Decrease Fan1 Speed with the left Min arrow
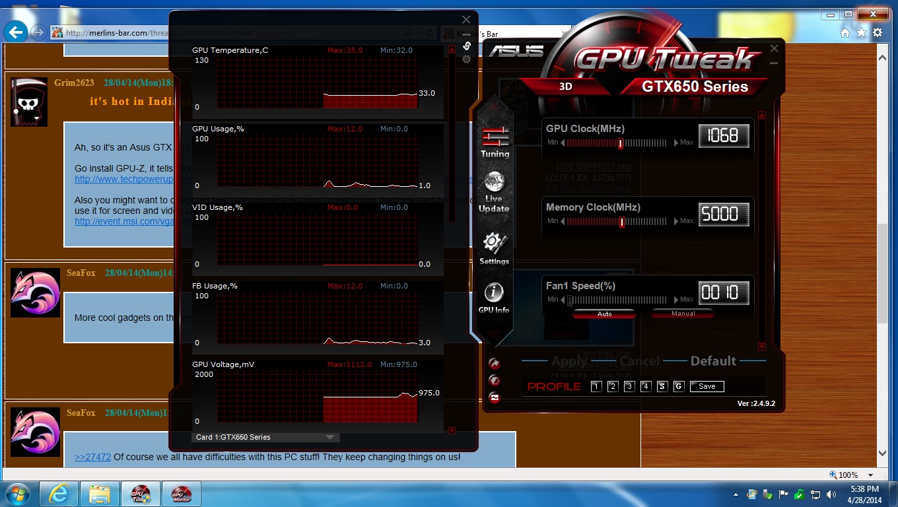The width and height of the screenshot is (898, 507). click(x=563, y=300)
